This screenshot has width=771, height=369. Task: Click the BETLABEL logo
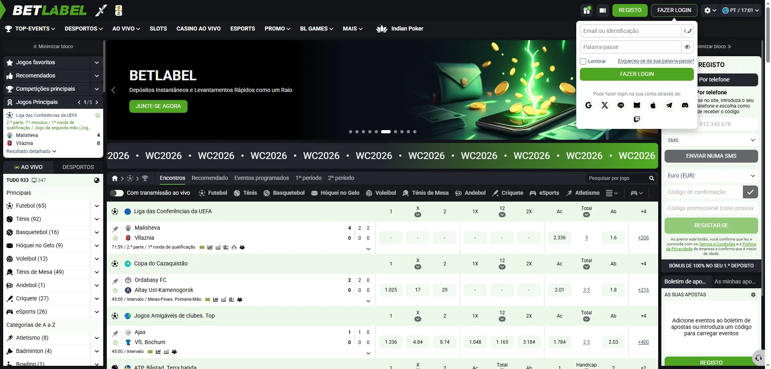(50, 10)
